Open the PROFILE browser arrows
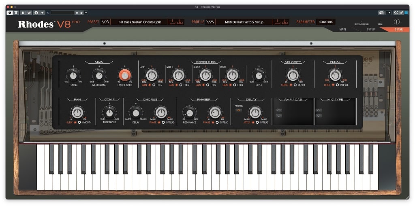This screenshot has height=206, width=415. pyautogui.click(x=210, y=22)
